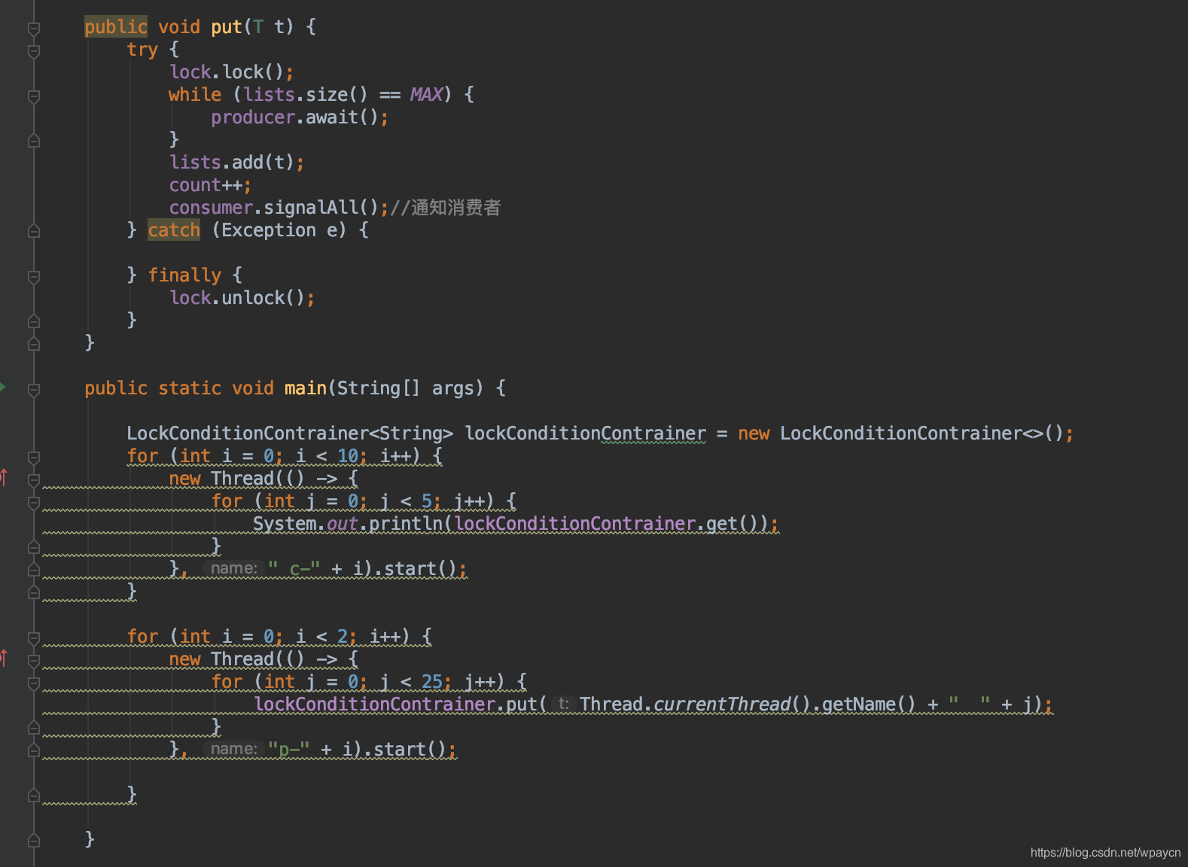Click the string literal "p-"
This screenshot has height=867, width=1188.
pos(289,750)
